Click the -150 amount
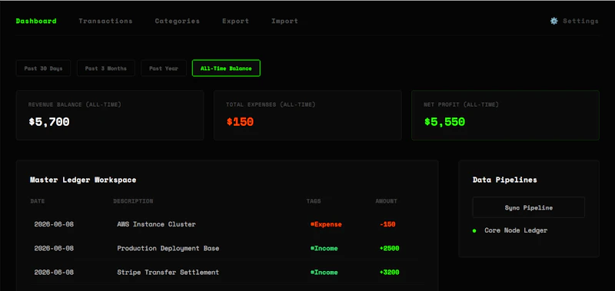The width and height of the screenshot is (615, 291). [387, 224]
